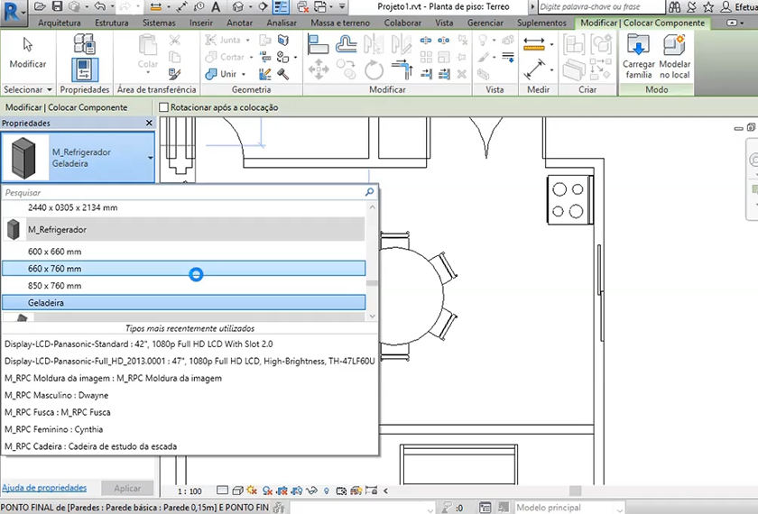Click the Propriedades panel icon in ribbon
Image resolution: width=758 pixels, height=514 pixels.
85,69
